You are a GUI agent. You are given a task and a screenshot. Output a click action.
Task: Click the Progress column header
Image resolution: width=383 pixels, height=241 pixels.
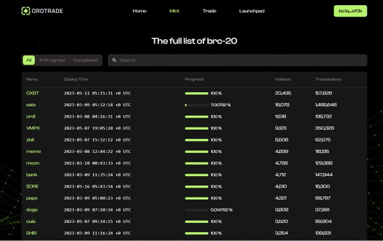pyautogui.click(x=194, y=79)
